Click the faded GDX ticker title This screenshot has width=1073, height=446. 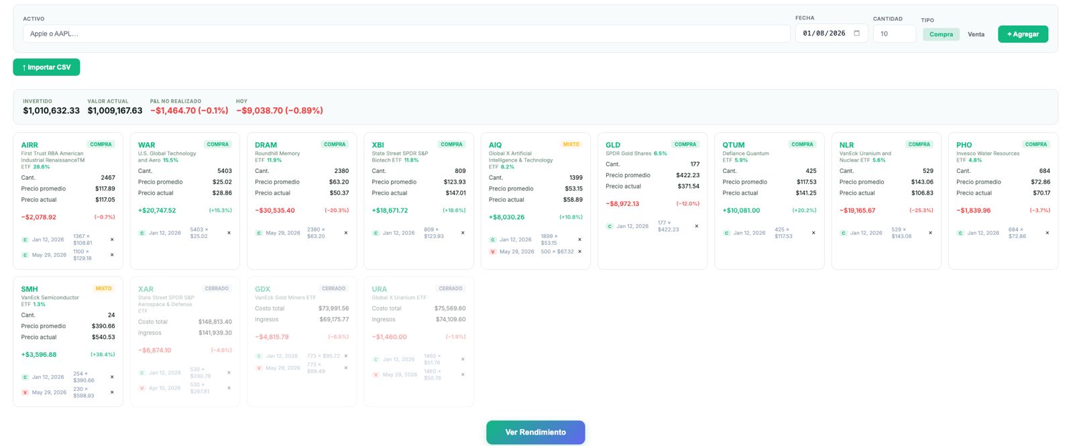(x=263, y=289)
